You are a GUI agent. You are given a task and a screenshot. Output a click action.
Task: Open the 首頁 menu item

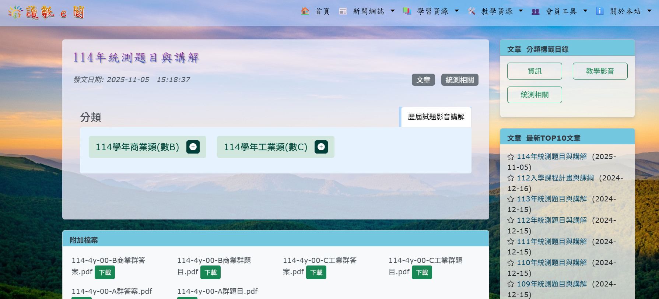322,11
